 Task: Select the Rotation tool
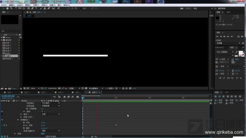tap(16, 8)
